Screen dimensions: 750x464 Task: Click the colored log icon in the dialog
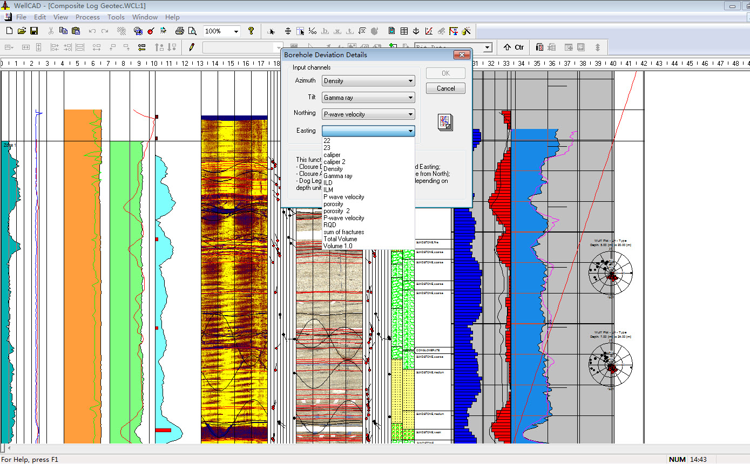pyautogui.click(x=445, y=122)
